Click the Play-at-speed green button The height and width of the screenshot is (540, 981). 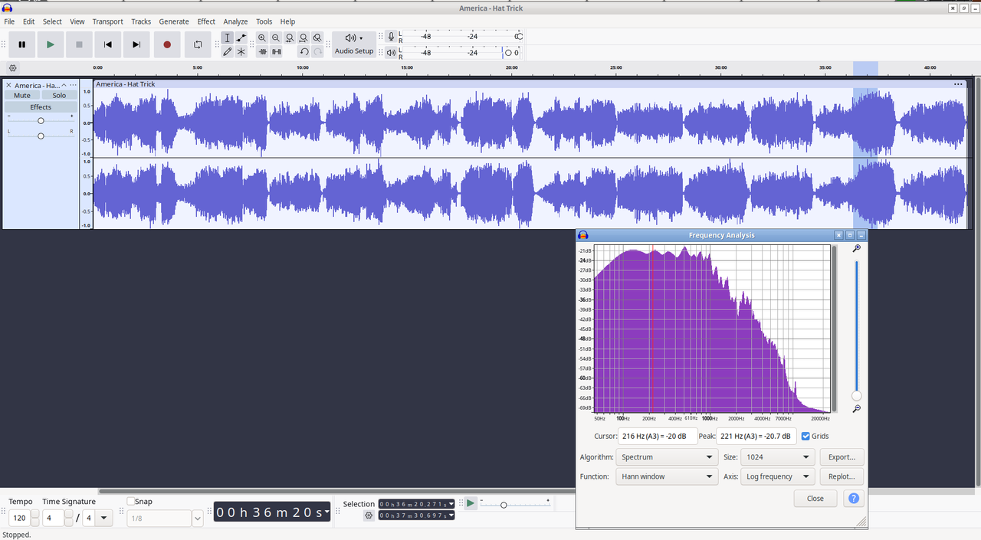[471, 503]
